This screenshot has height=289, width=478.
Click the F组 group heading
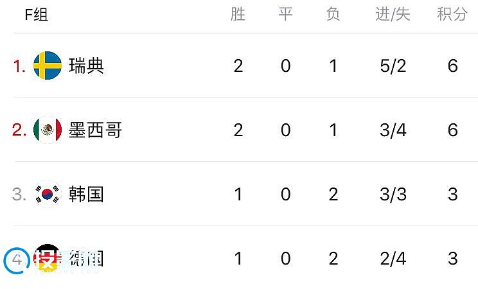(36, 15)
